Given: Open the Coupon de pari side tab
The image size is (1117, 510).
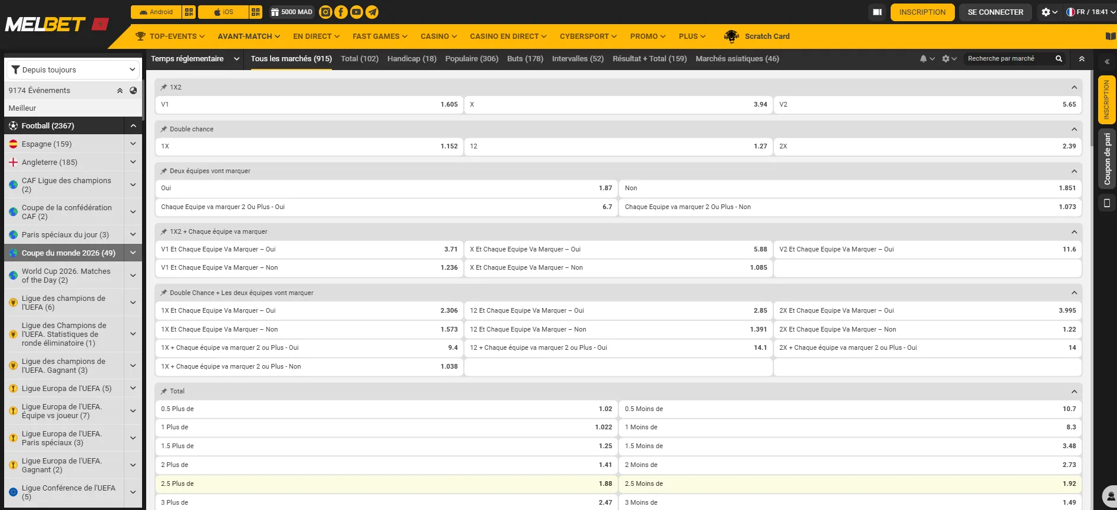Looking at the screenshot, I should pyautogui.click(x=1107, y=159).
